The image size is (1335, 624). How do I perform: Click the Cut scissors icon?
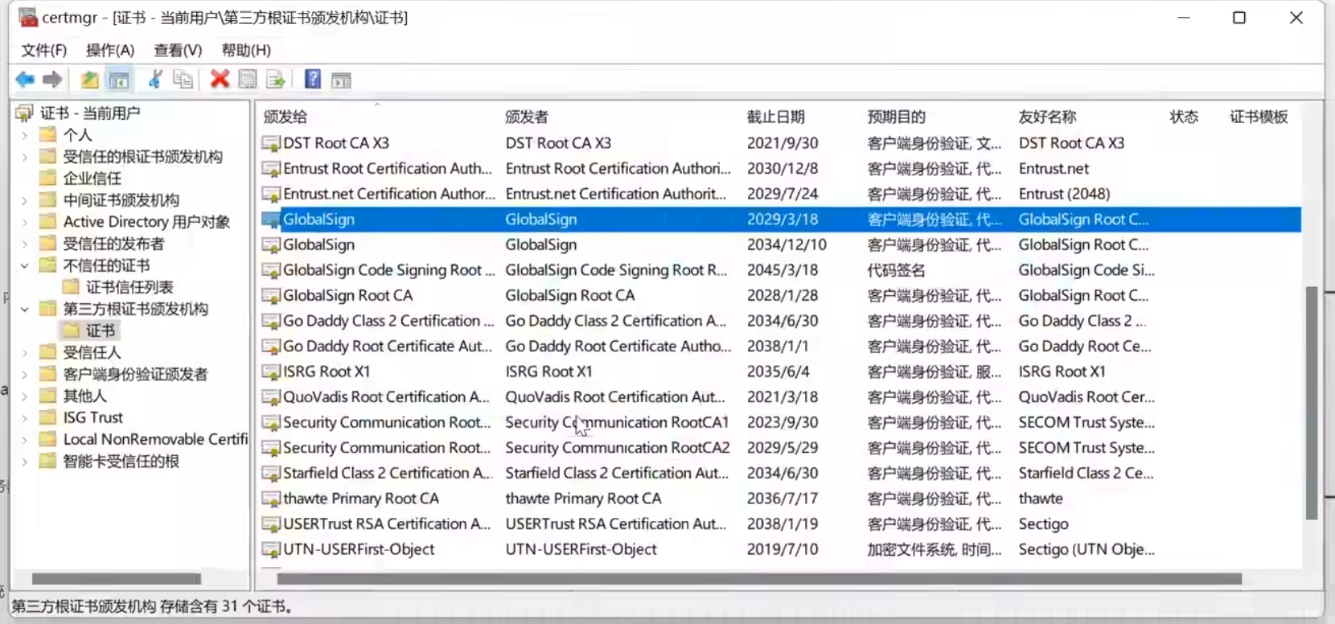155,80
